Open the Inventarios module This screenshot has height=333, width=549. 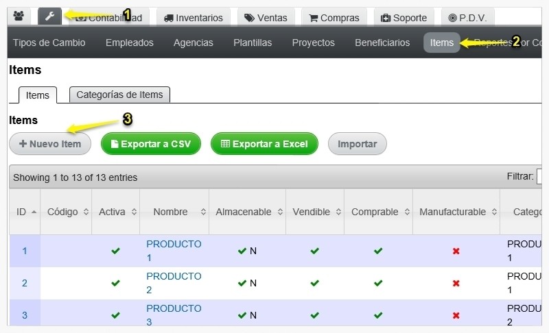[194, 17]
